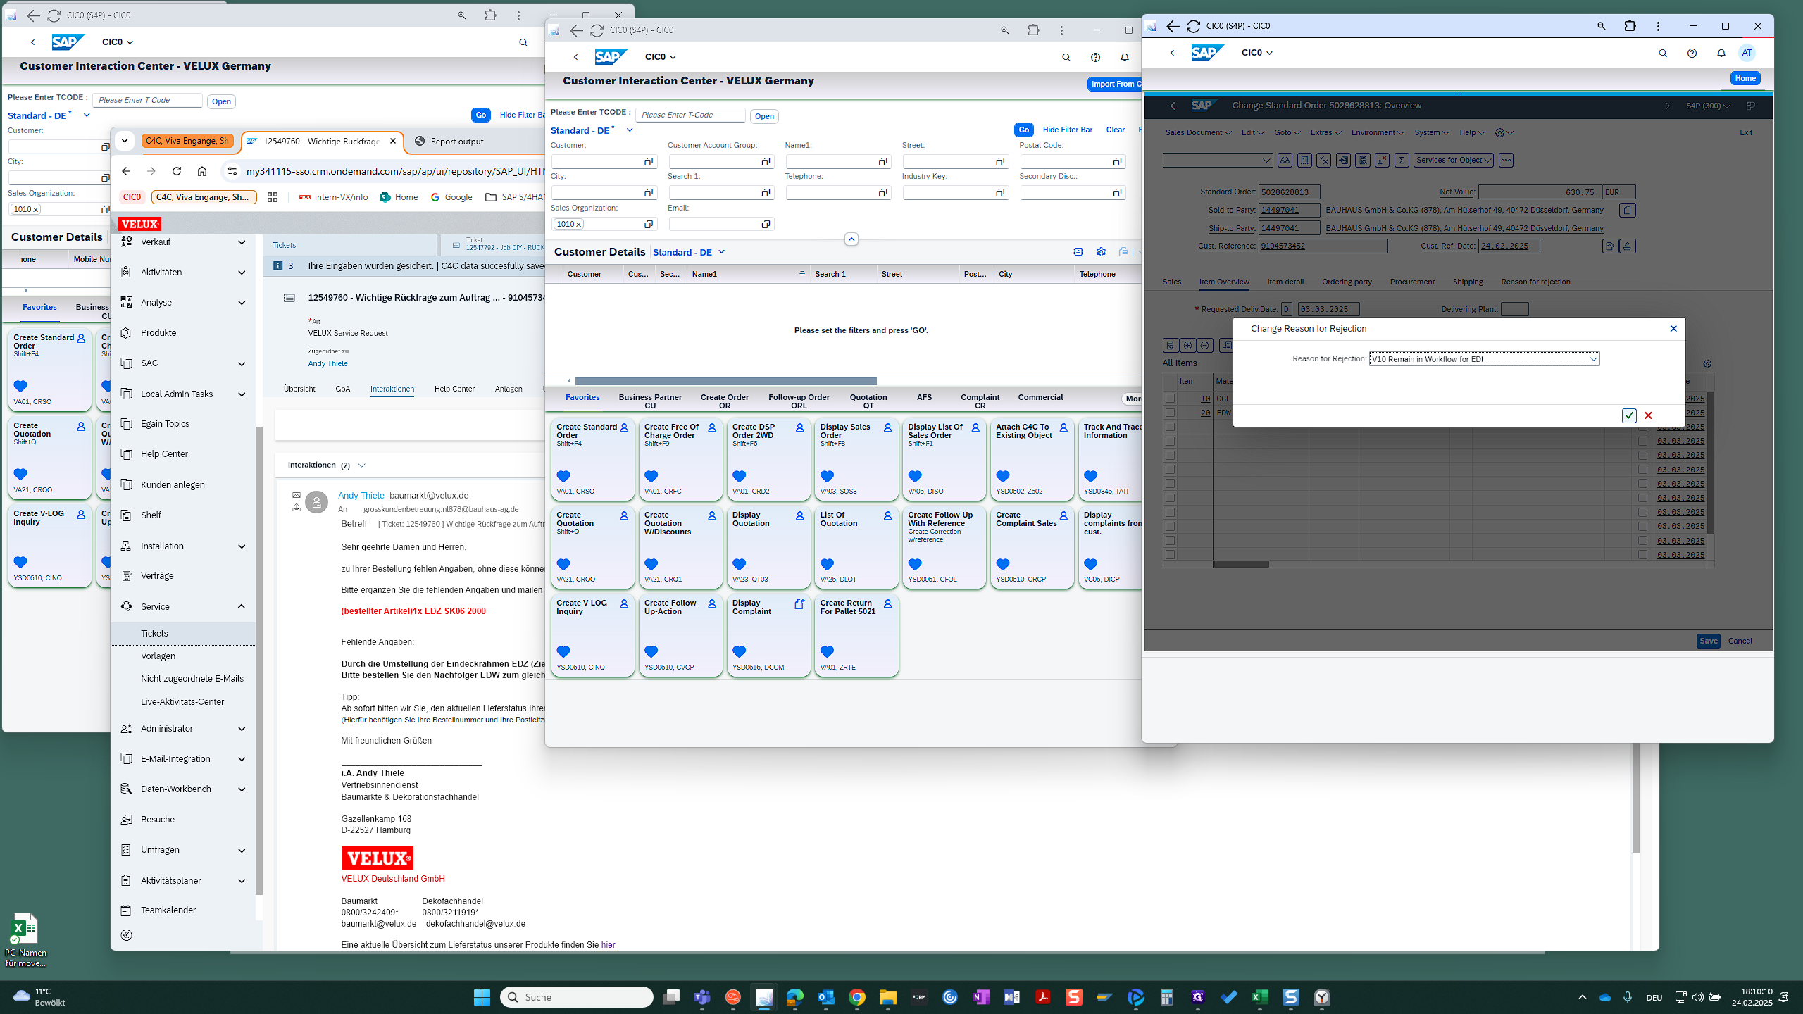This screenshot has width=1803, height=1014.
Task: Click the Home button in right CIC0 window
Action: pyautogui.click(x=1745, y=78)
